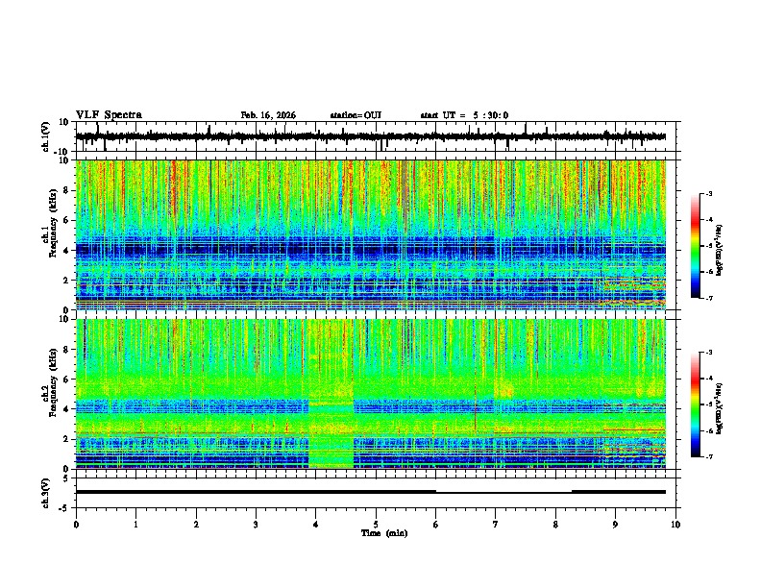Click the time axis tick label "0"
Image resolution: width=761 pixels, height=588 pixels.
point(76,525)
